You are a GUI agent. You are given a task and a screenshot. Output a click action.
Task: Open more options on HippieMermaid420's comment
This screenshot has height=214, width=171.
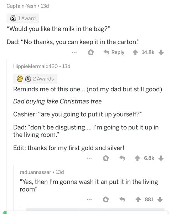coord(89,158)
